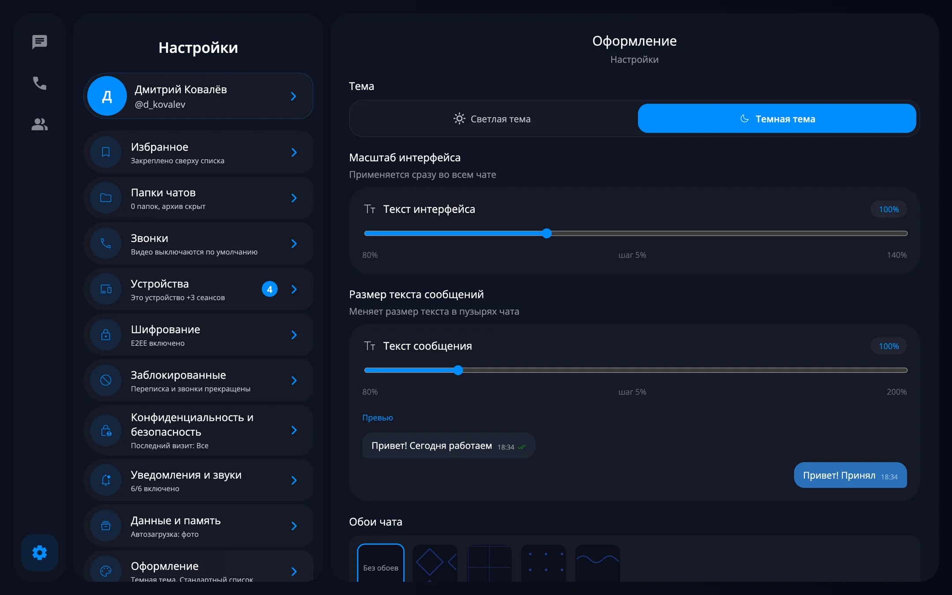Open the chats section in sidebar

(40, 42)
